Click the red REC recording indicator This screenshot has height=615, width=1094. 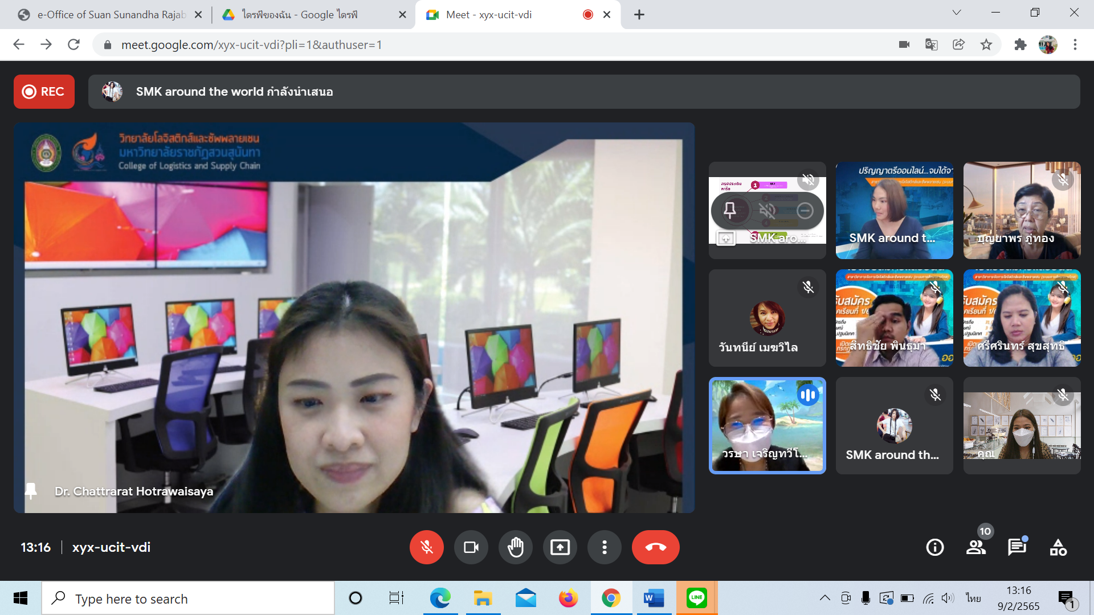point(44,92)
